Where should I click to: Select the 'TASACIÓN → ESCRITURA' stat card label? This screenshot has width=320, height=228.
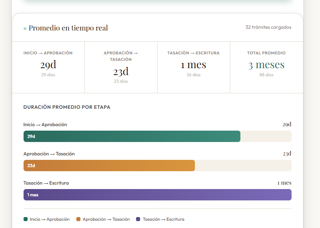(x=193, y=53)
